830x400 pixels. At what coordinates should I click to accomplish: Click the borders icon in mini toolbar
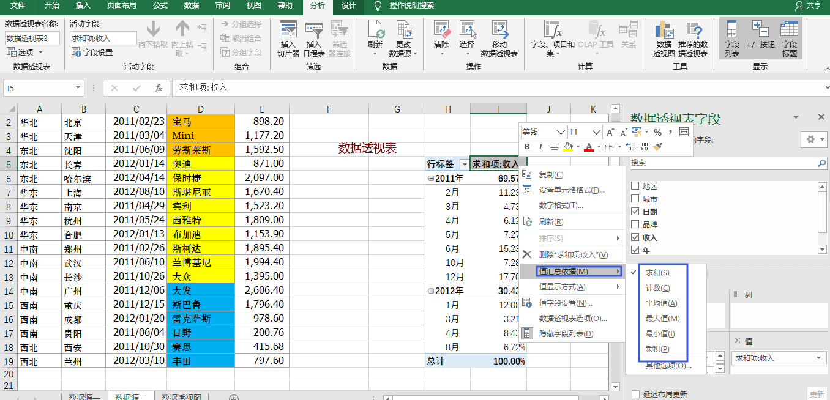click(609, 147)
